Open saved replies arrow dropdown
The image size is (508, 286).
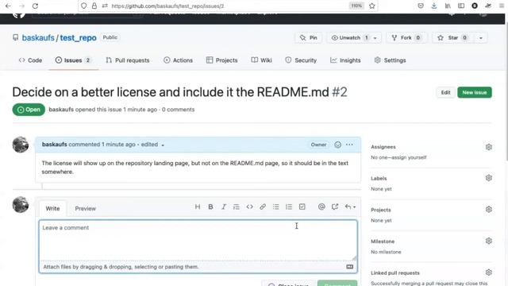click(x=350, y=207)
